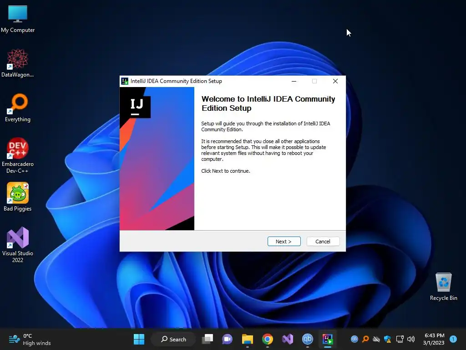Click the Next > button in the installer
The image size is (466, 350).
pos(284,242)
